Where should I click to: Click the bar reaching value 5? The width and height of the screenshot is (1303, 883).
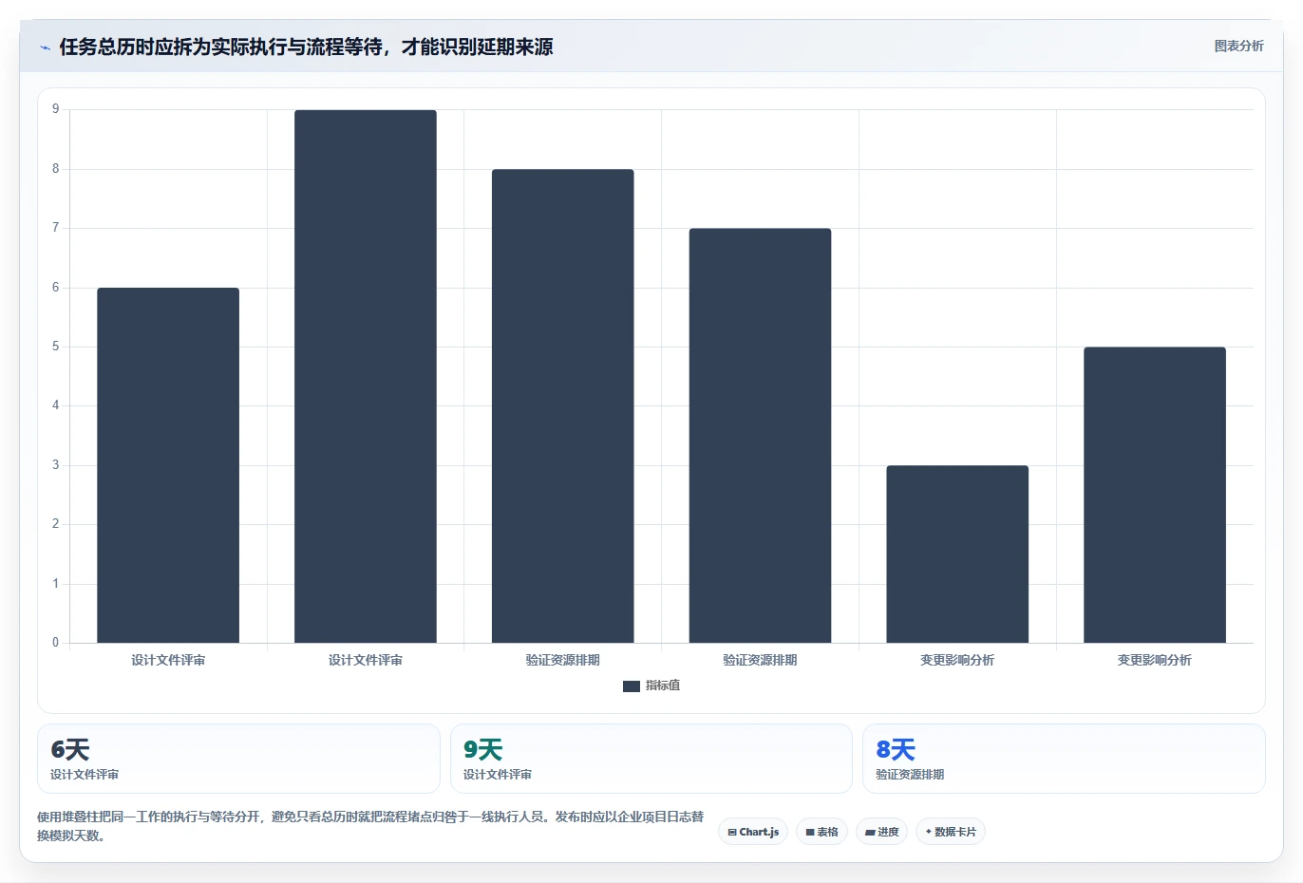pyautogui.click(x=1155, y=495)
